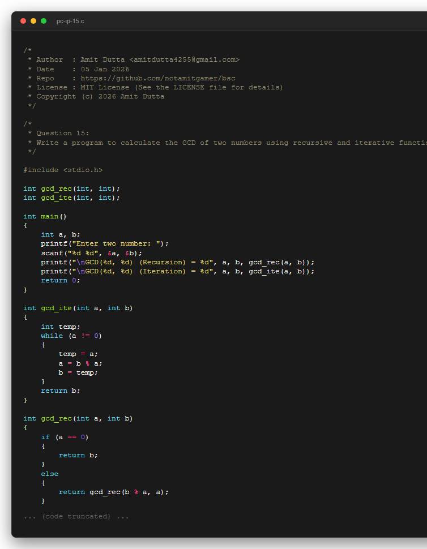Image resolution: width=427 pixels, height=549 pixels.
Task: Click the 'else' keyword line
Action: click(50, 474)
